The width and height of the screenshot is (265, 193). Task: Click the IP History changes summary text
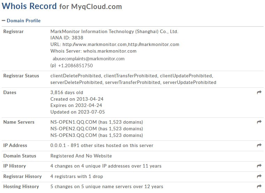point(106,166)
